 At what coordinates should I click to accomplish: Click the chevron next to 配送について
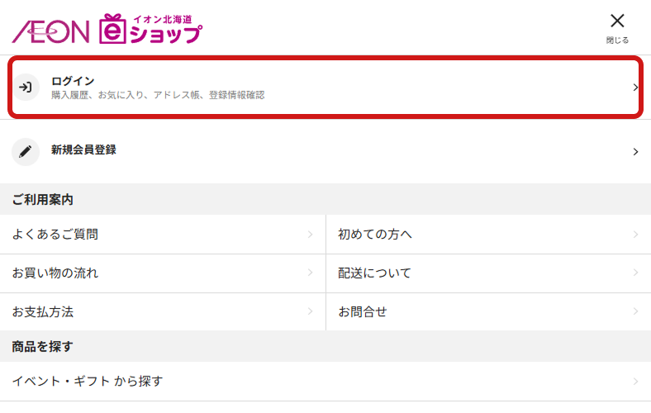click(x=635, y=273)
